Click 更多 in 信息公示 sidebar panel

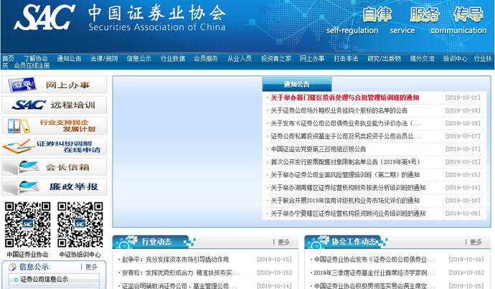(91, 267)
